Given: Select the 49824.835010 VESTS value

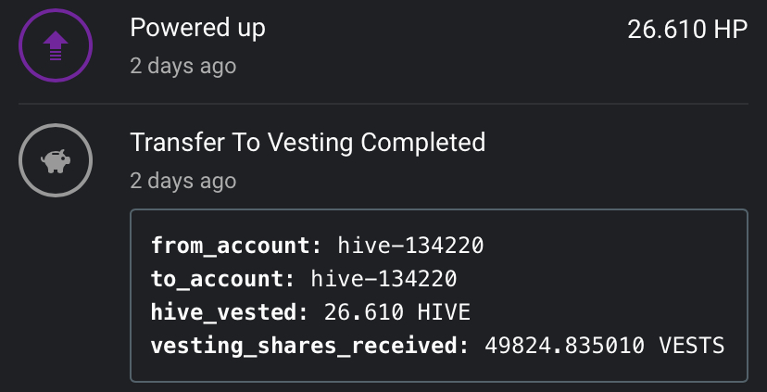Looking at the screenshot, I should 604,346.
